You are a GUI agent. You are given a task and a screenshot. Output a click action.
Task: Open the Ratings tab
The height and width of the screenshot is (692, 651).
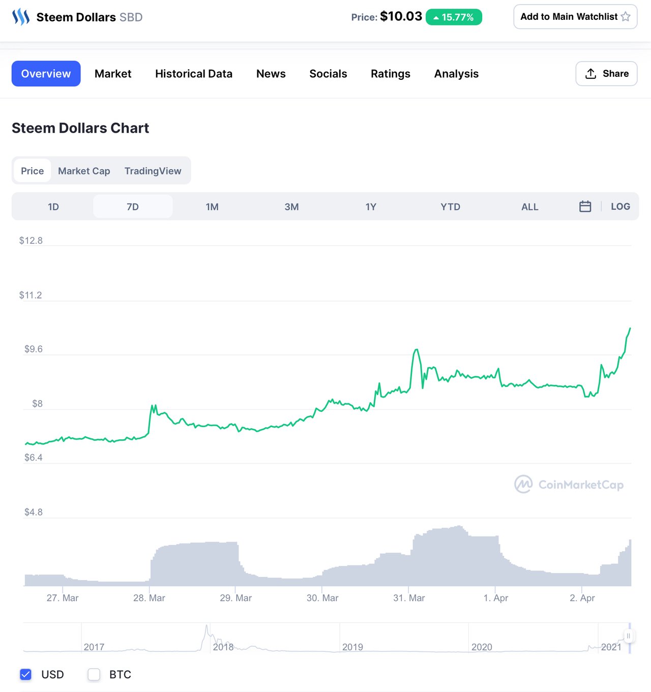pos(391,74)
